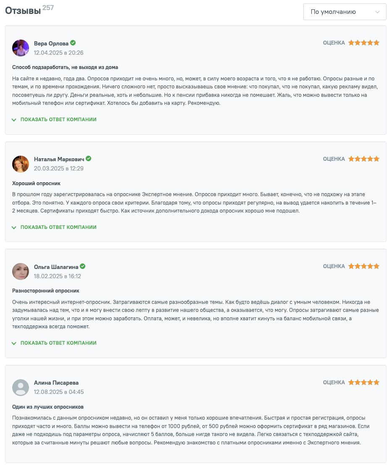The height and width of the screenshot is (468, 392).
Task: Click the green verified badge next to Наталья Маркович
Action: [89, 159]
